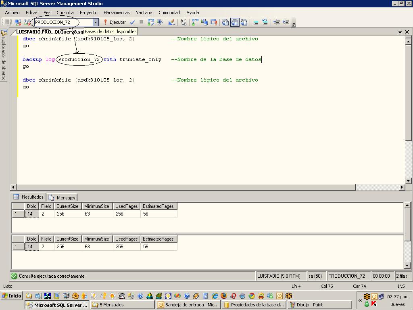
Task: Open the Consulta menu
Action: pyautogui.click(x=65, y=13)
